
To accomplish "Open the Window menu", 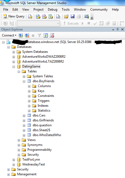I will [80, 10].
